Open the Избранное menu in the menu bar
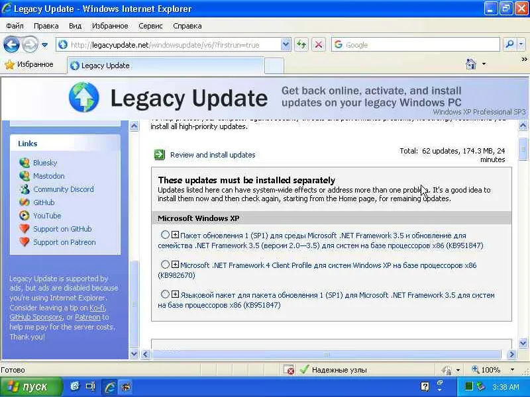530x397 pixels. [x=110, y=26]
